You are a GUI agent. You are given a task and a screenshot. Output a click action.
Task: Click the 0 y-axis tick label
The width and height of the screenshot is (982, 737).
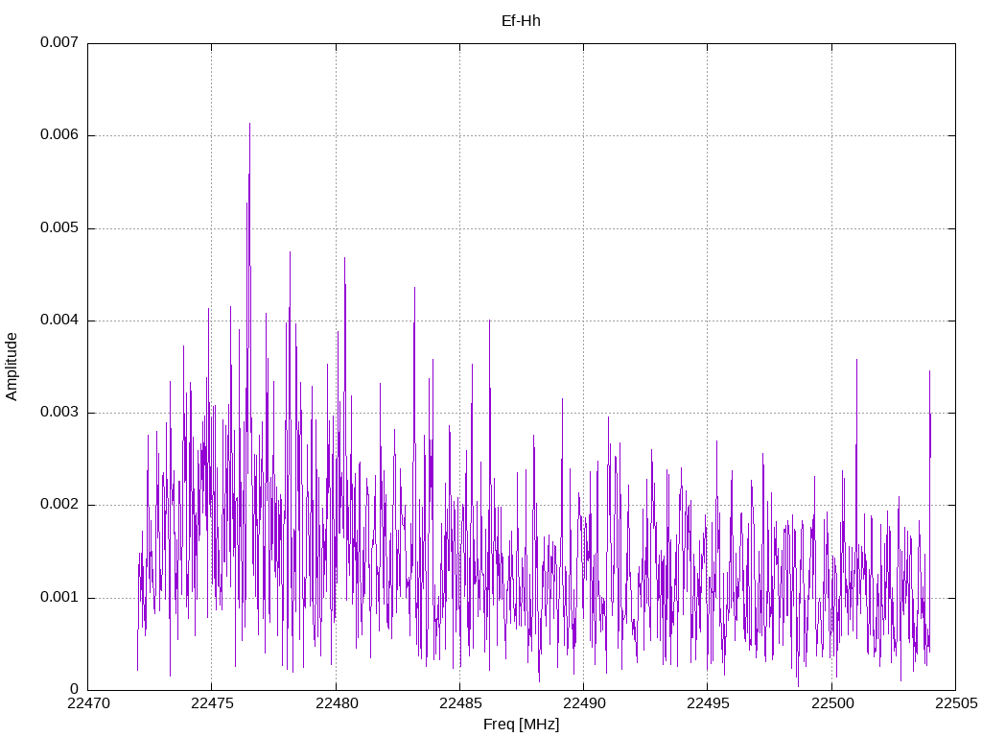pyautogui.click(x=74, y=689)
